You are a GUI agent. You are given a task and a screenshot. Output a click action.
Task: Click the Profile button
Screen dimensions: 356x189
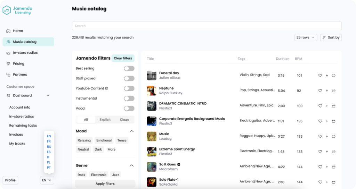click(x=10, y=180)
